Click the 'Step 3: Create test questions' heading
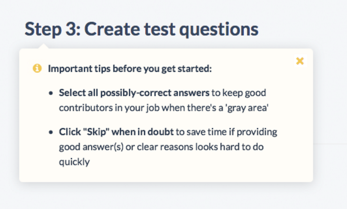Image resolution: width=347 pixels, height=209 pixels. tap(142, 30)
